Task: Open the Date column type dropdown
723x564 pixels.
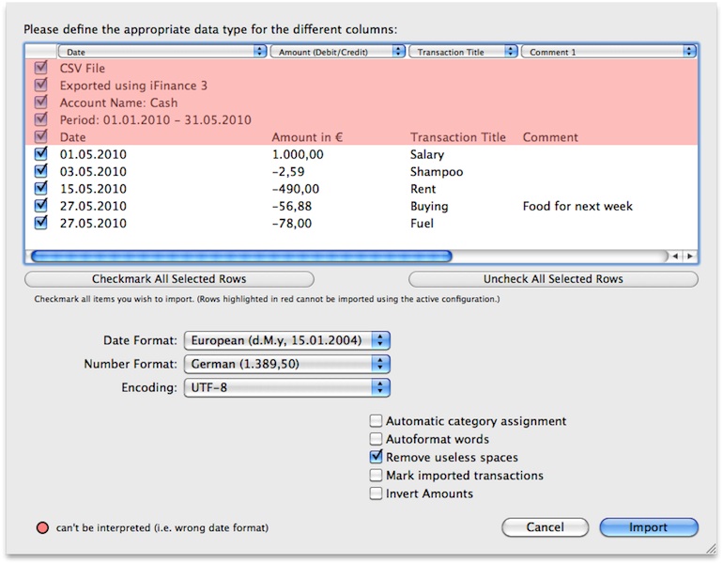Action: 162,53
